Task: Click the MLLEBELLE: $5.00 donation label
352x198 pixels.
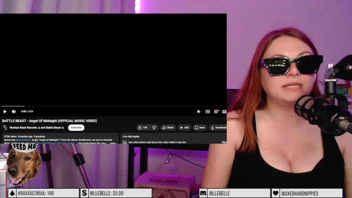Action: point(107,193)
